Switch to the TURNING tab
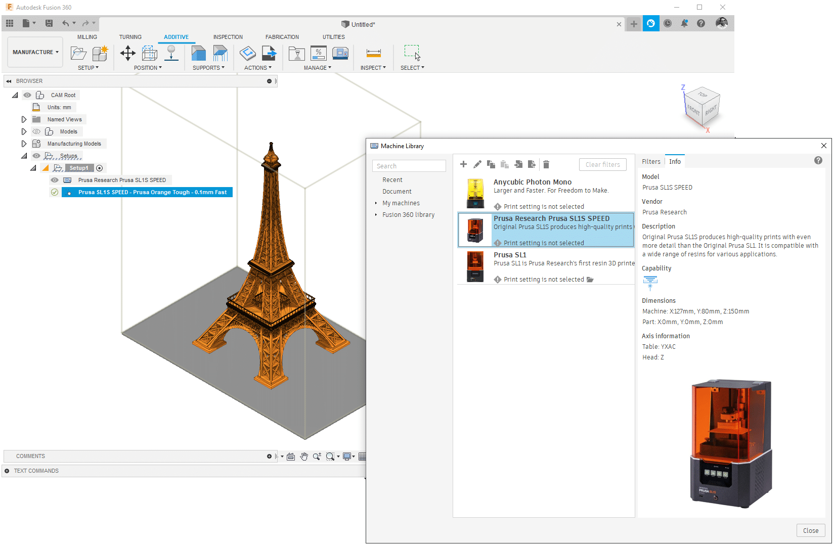The height and width of the screenshot is (545, 834). [x=130, y=37]
